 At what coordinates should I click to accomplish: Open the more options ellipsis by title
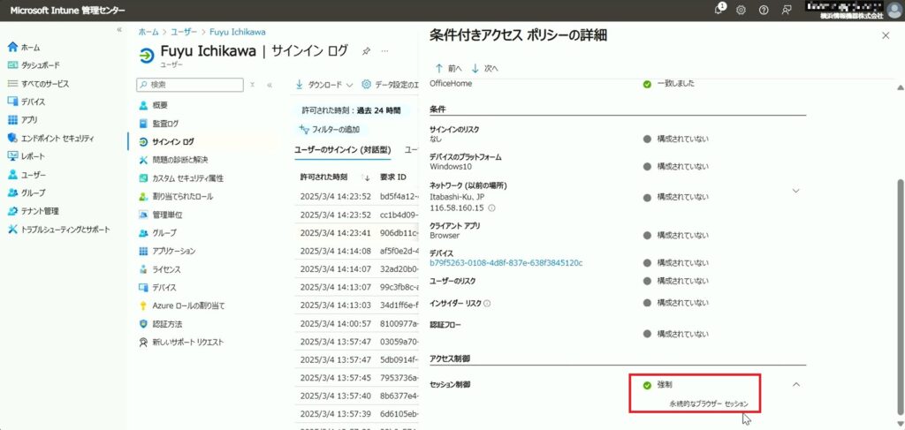pos(385,51)
